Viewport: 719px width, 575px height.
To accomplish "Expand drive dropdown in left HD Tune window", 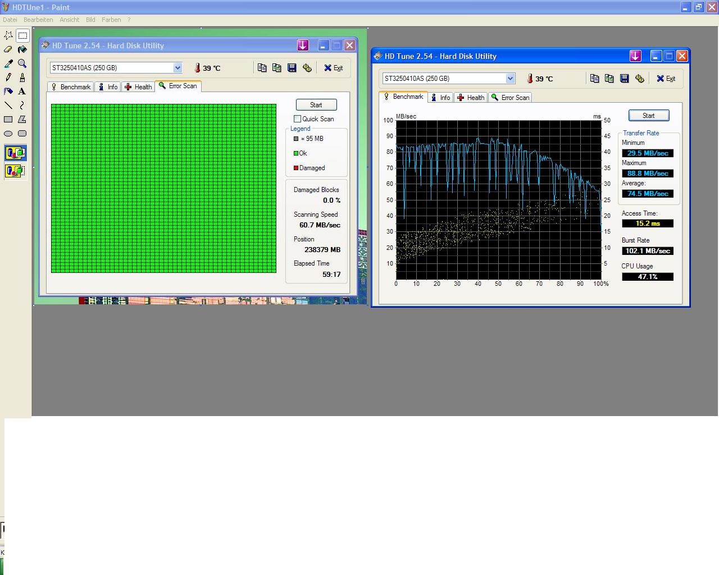I will click(178, 68).
